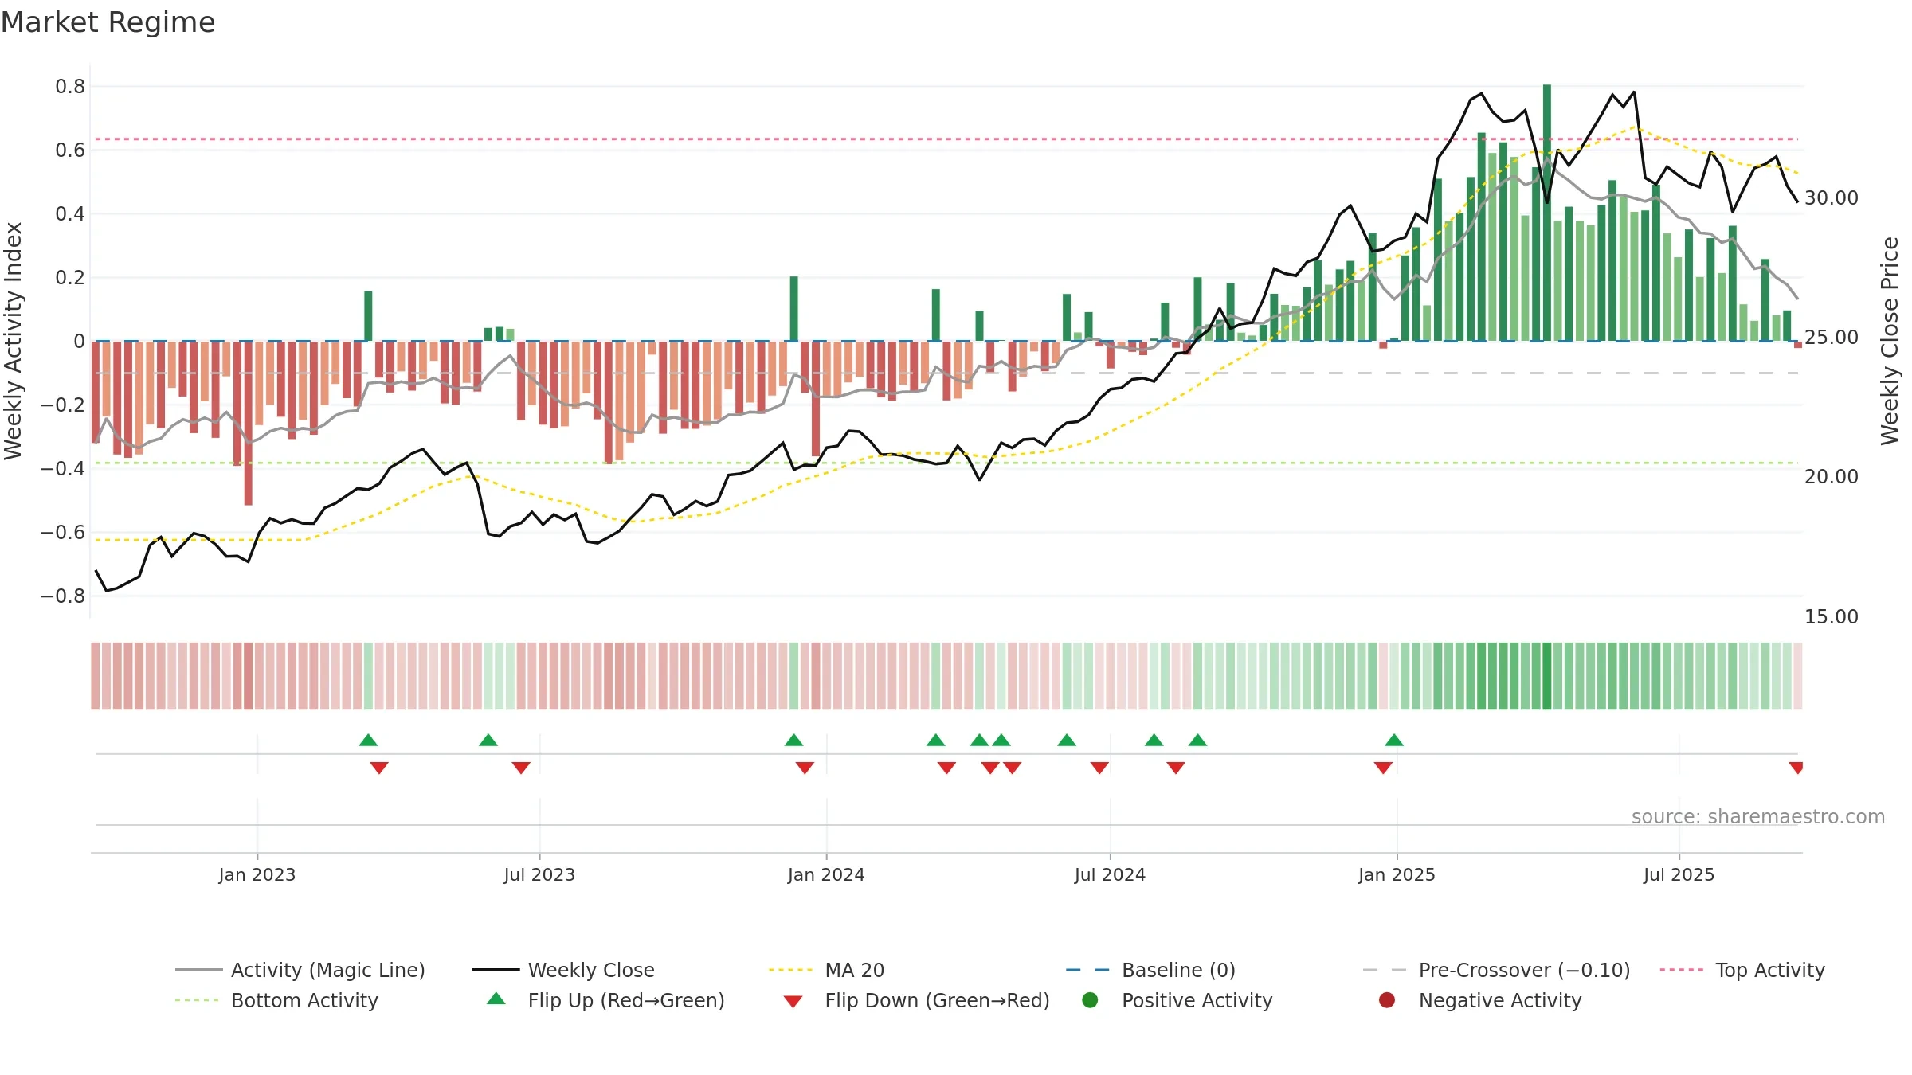Select the green flip-up marker just before Jan 2025
This screenshot has width=1912, height=1075.
point(1394,740)
